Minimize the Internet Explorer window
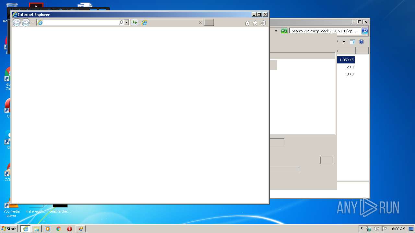The width and height of the screenshot is (415, 233). pos(254,15)
